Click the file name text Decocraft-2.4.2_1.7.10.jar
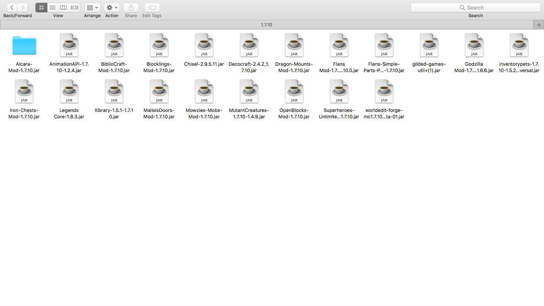Image resolution: width=544 pixels, height=306 pixels. click(x=249, y=67)
